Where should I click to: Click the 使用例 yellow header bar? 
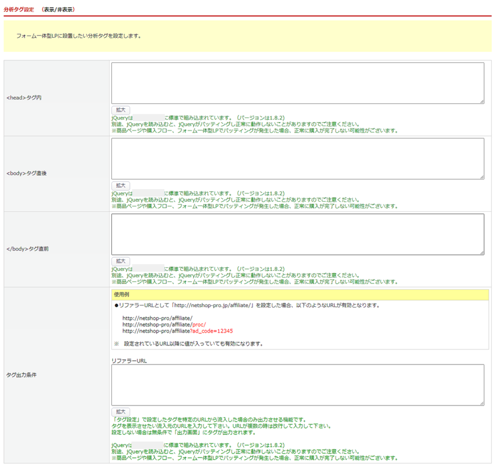(300, 295)
